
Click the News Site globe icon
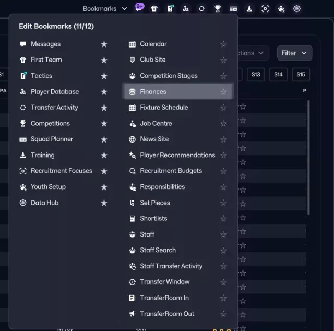pyautogui.click(x=132, y=139)
